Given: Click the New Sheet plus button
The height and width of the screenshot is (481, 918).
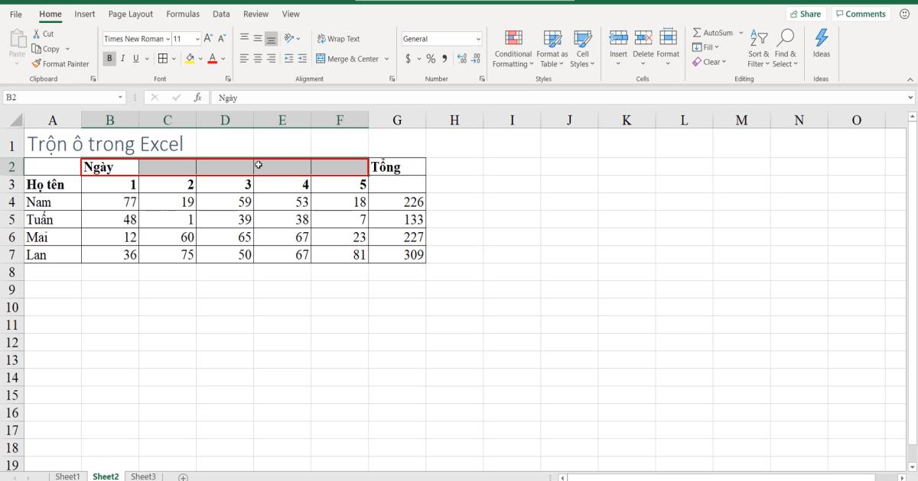Looking at the screenshot, I should (182, 476).
